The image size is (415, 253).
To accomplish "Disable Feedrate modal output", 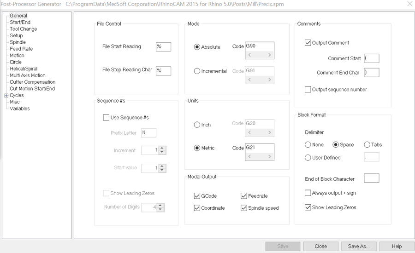I will (244, 196).
